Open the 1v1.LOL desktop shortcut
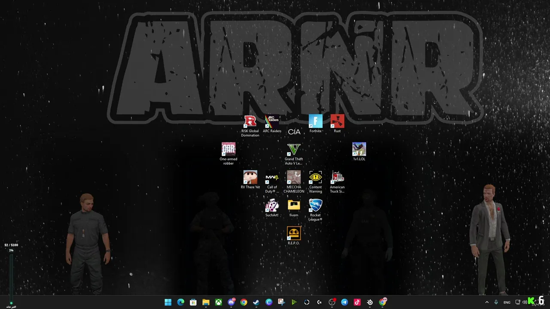This screenshot has width=550, height=309. pyautogui.click(x=359, y=152)
